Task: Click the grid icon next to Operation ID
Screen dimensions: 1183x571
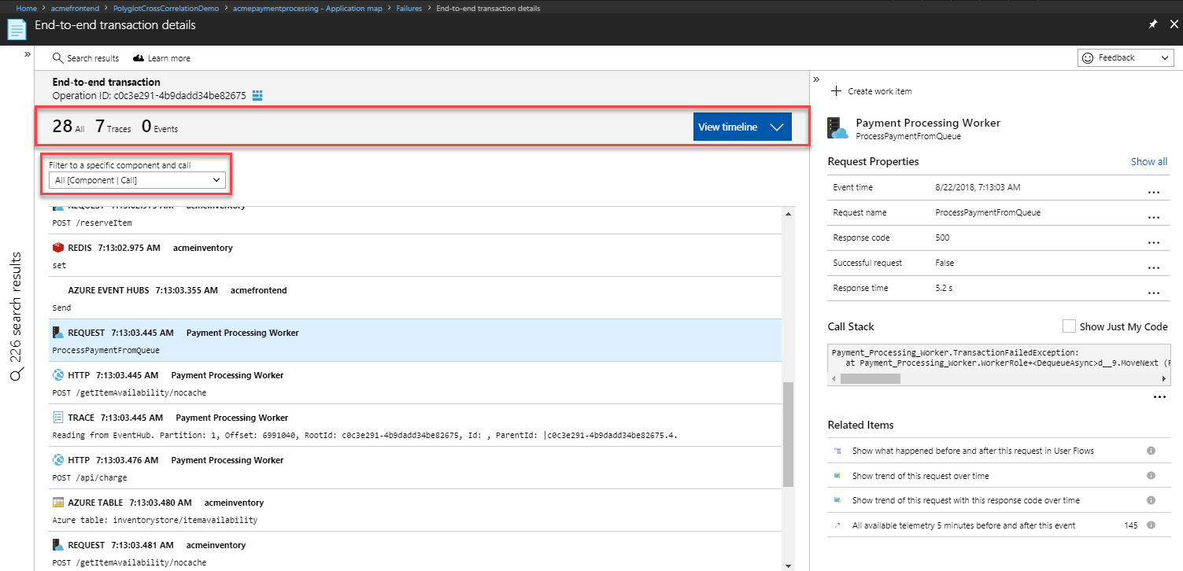Action: click(257, 96)
